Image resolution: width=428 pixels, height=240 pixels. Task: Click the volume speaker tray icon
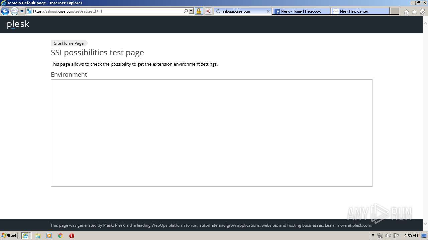[388, 236]
